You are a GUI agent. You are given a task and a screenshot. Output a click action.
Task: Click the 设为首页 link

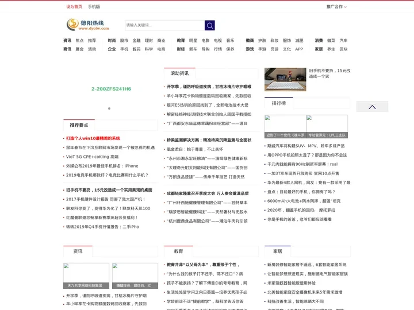pos(74,6)
